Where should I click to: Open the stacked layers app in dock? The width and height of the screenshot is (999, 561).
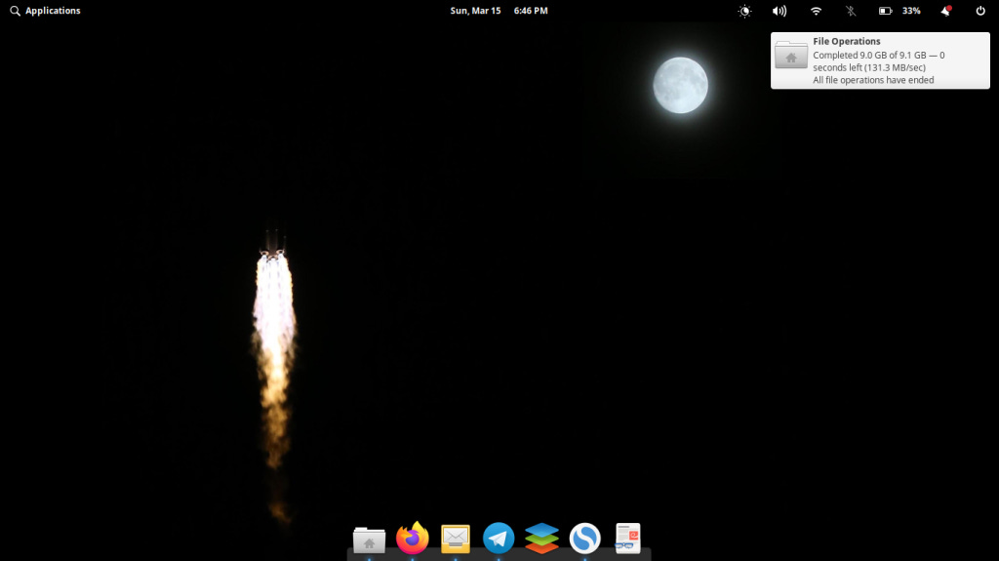pos(541,538)
